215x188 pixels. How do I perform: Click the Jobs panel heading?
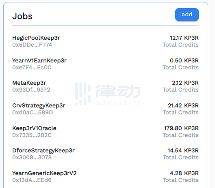click(22, 16)
